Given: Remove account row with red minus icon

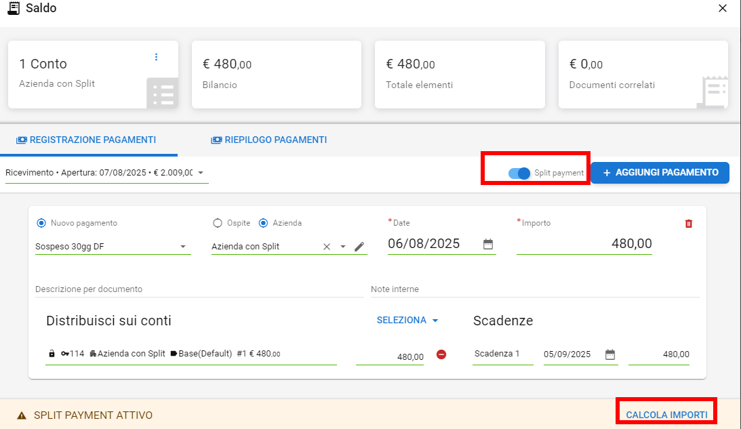Looking at the screenshot, I should coord(441,354).
